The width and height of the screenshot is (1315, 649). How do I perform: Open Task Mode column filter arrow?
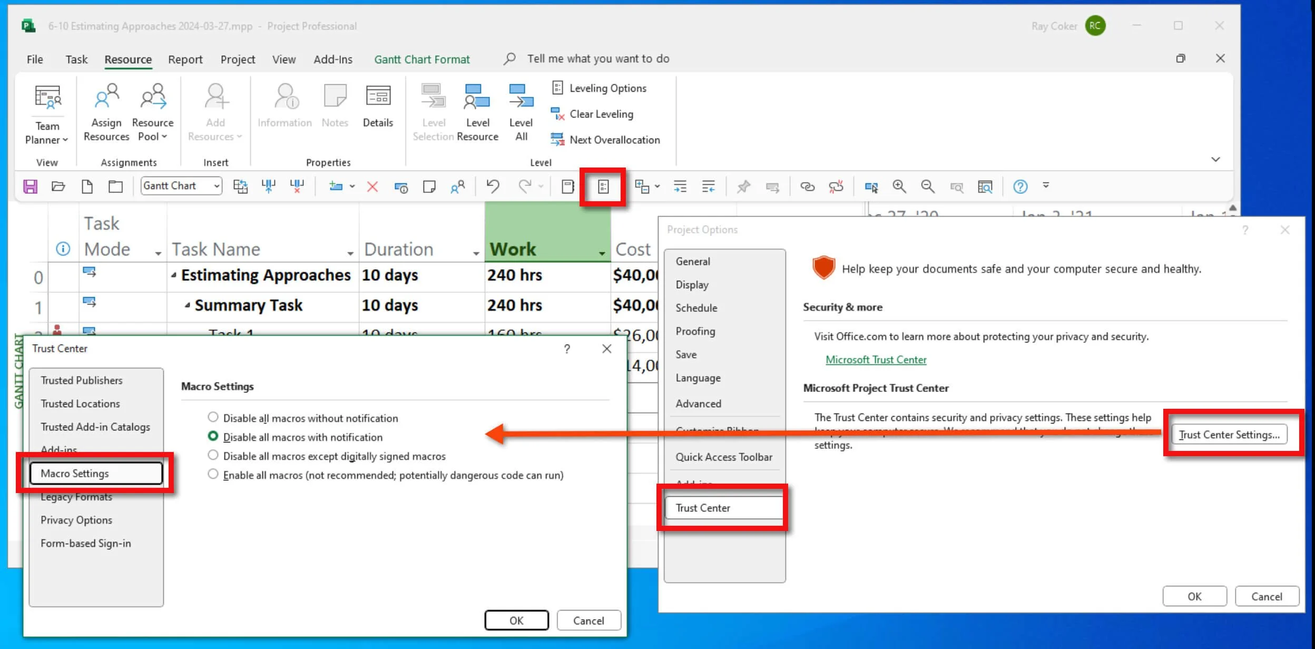pos(158,253)
